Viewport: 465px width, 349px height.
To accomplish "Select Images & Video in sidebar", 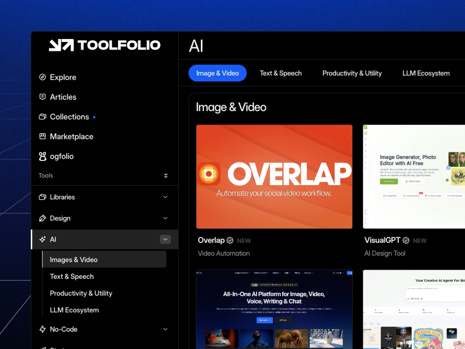I will pyautogui.click(x=104, y=259).
